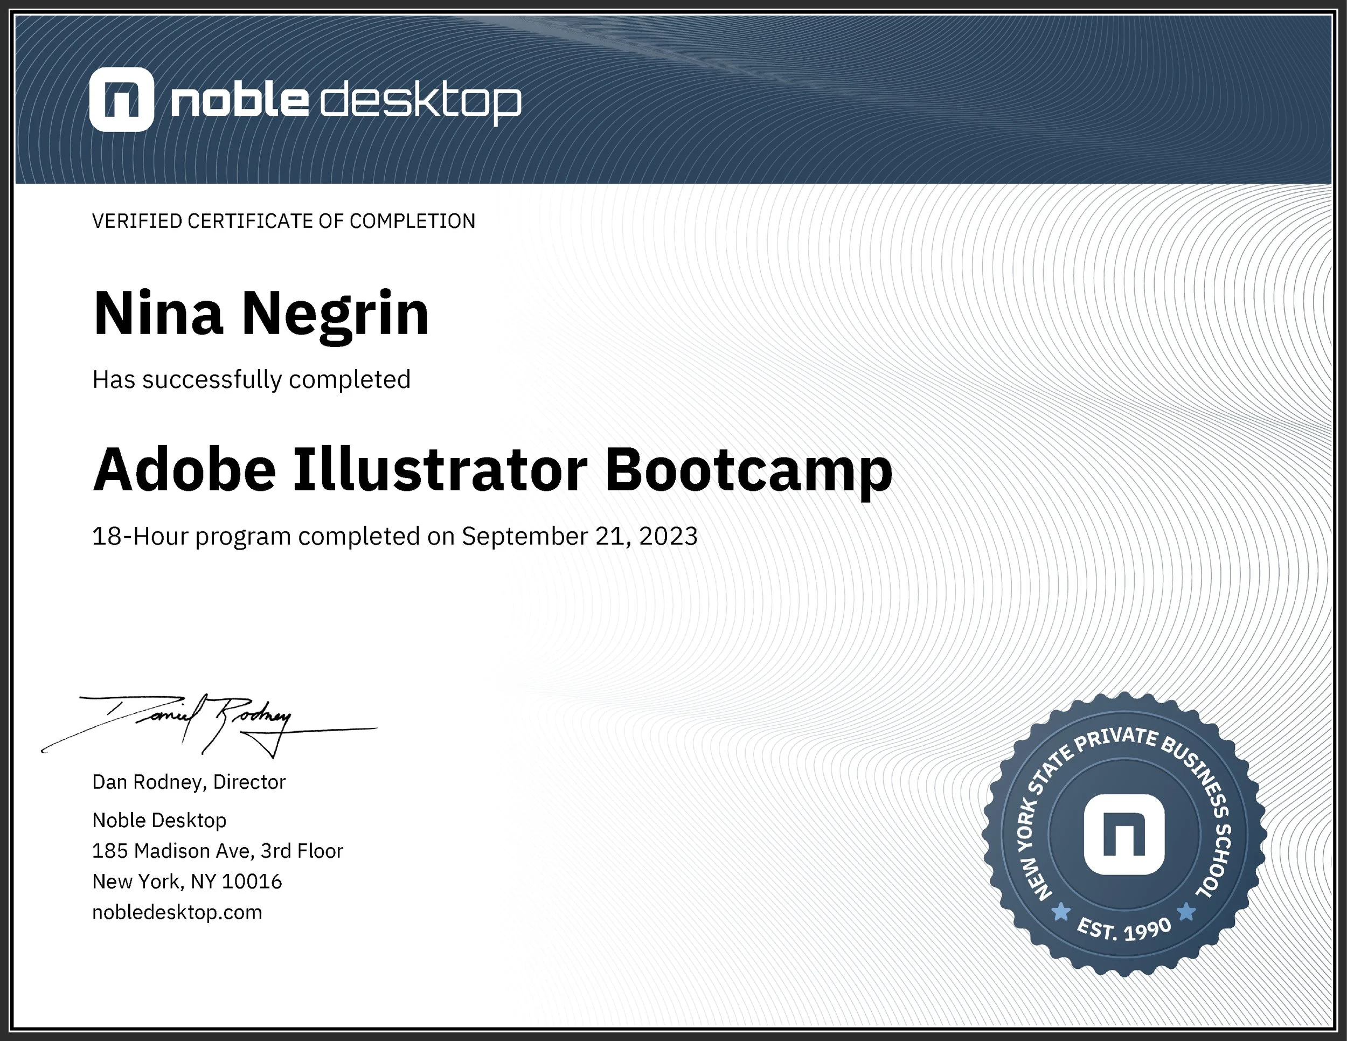1347x1041 pixels.
Task: Click the 'n' icon inside the seal
Action: pos(1124,835)
